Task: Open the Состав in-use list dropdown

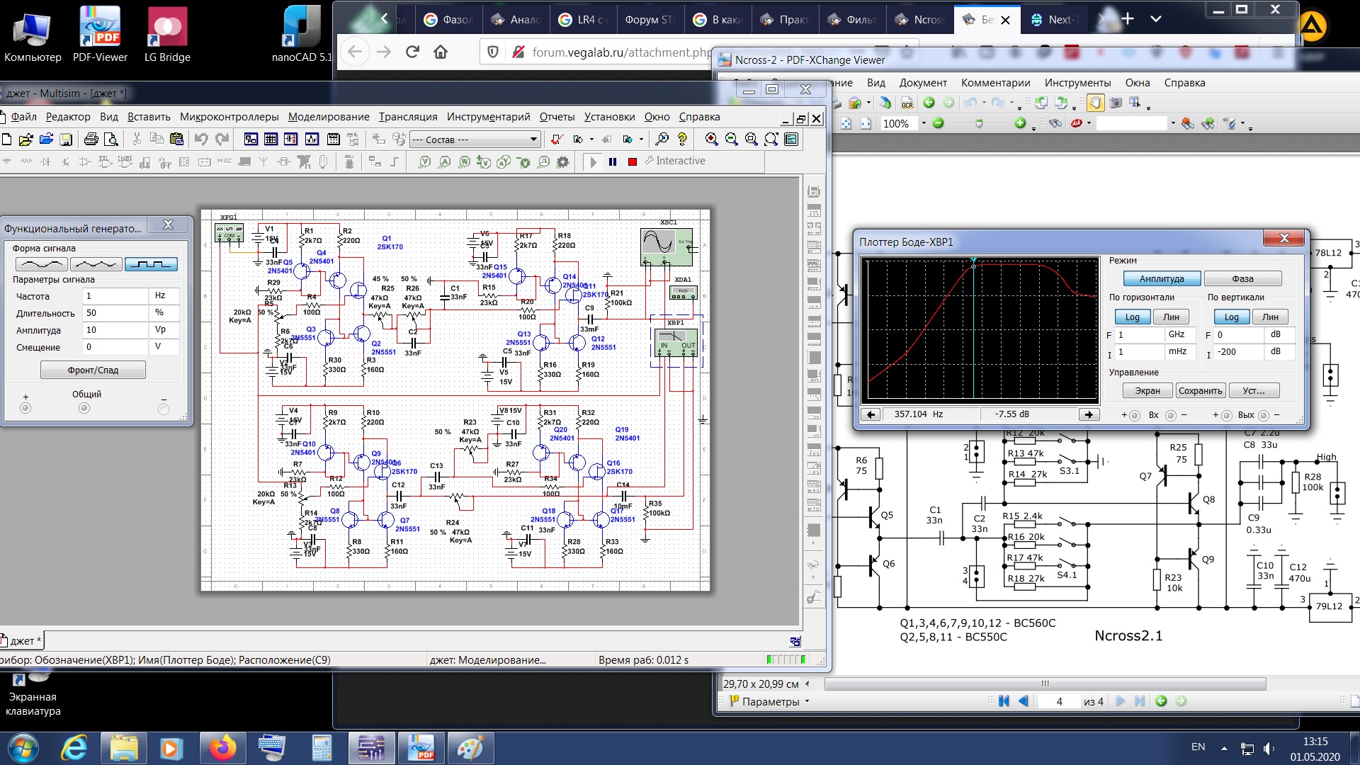Action: pyautogui.click(x=533, y=140)
